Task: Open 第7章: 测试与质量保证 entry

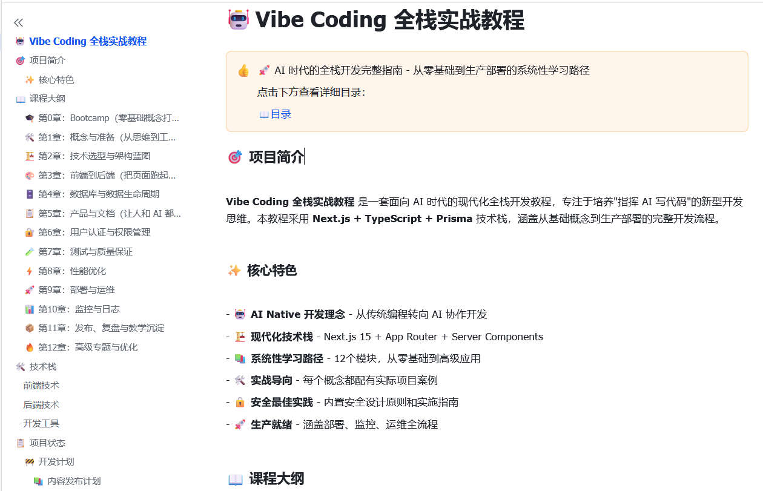Action: 85,252
